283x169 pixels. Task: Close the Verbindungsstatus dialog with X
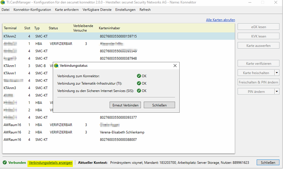point(175,66)
